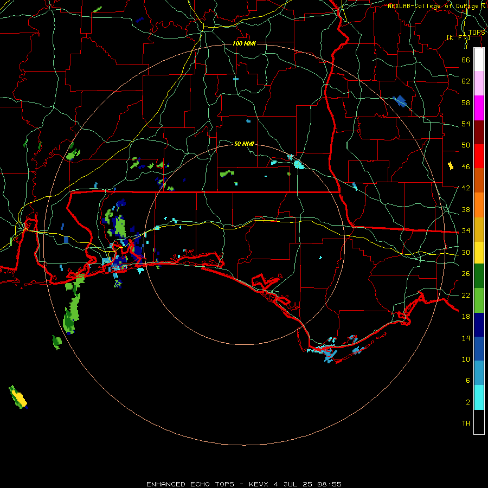Click the magenta legend swatch

coord(479,108)
